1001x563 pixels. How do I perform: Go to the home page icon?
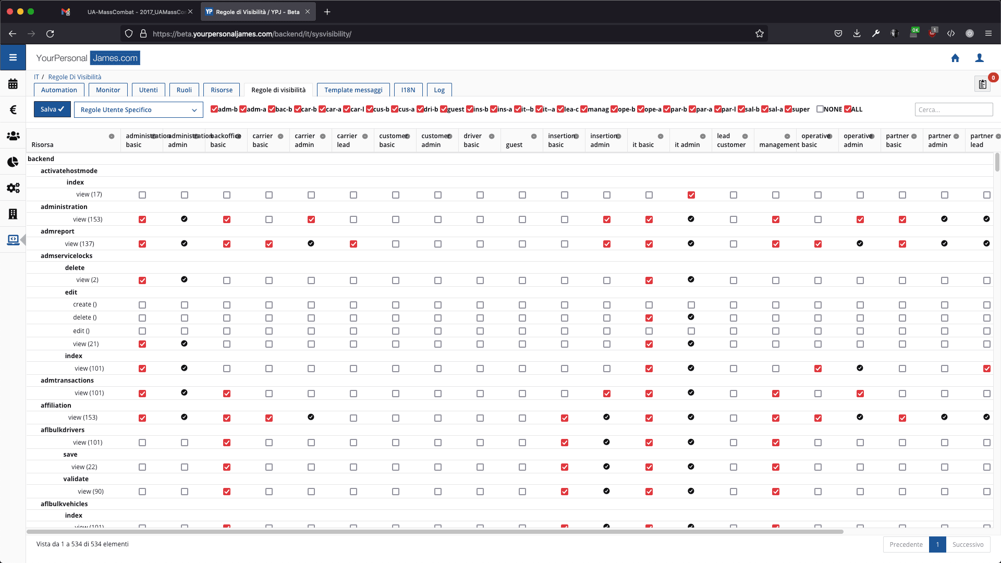(955, 58)
